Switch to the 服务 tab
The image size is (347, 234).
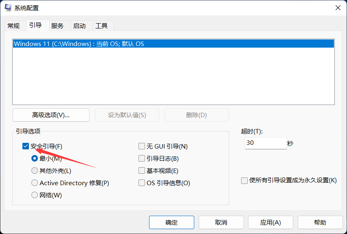pyautogui.click(x=57, y=26)
